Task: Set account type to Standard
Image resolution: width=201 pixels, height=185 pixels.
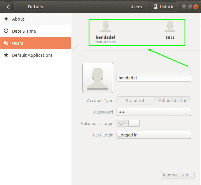Action: (135, 101)
